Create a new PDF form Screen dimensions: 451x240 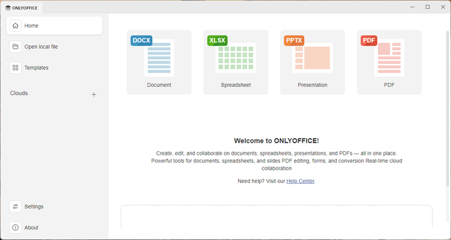[389, 62]
